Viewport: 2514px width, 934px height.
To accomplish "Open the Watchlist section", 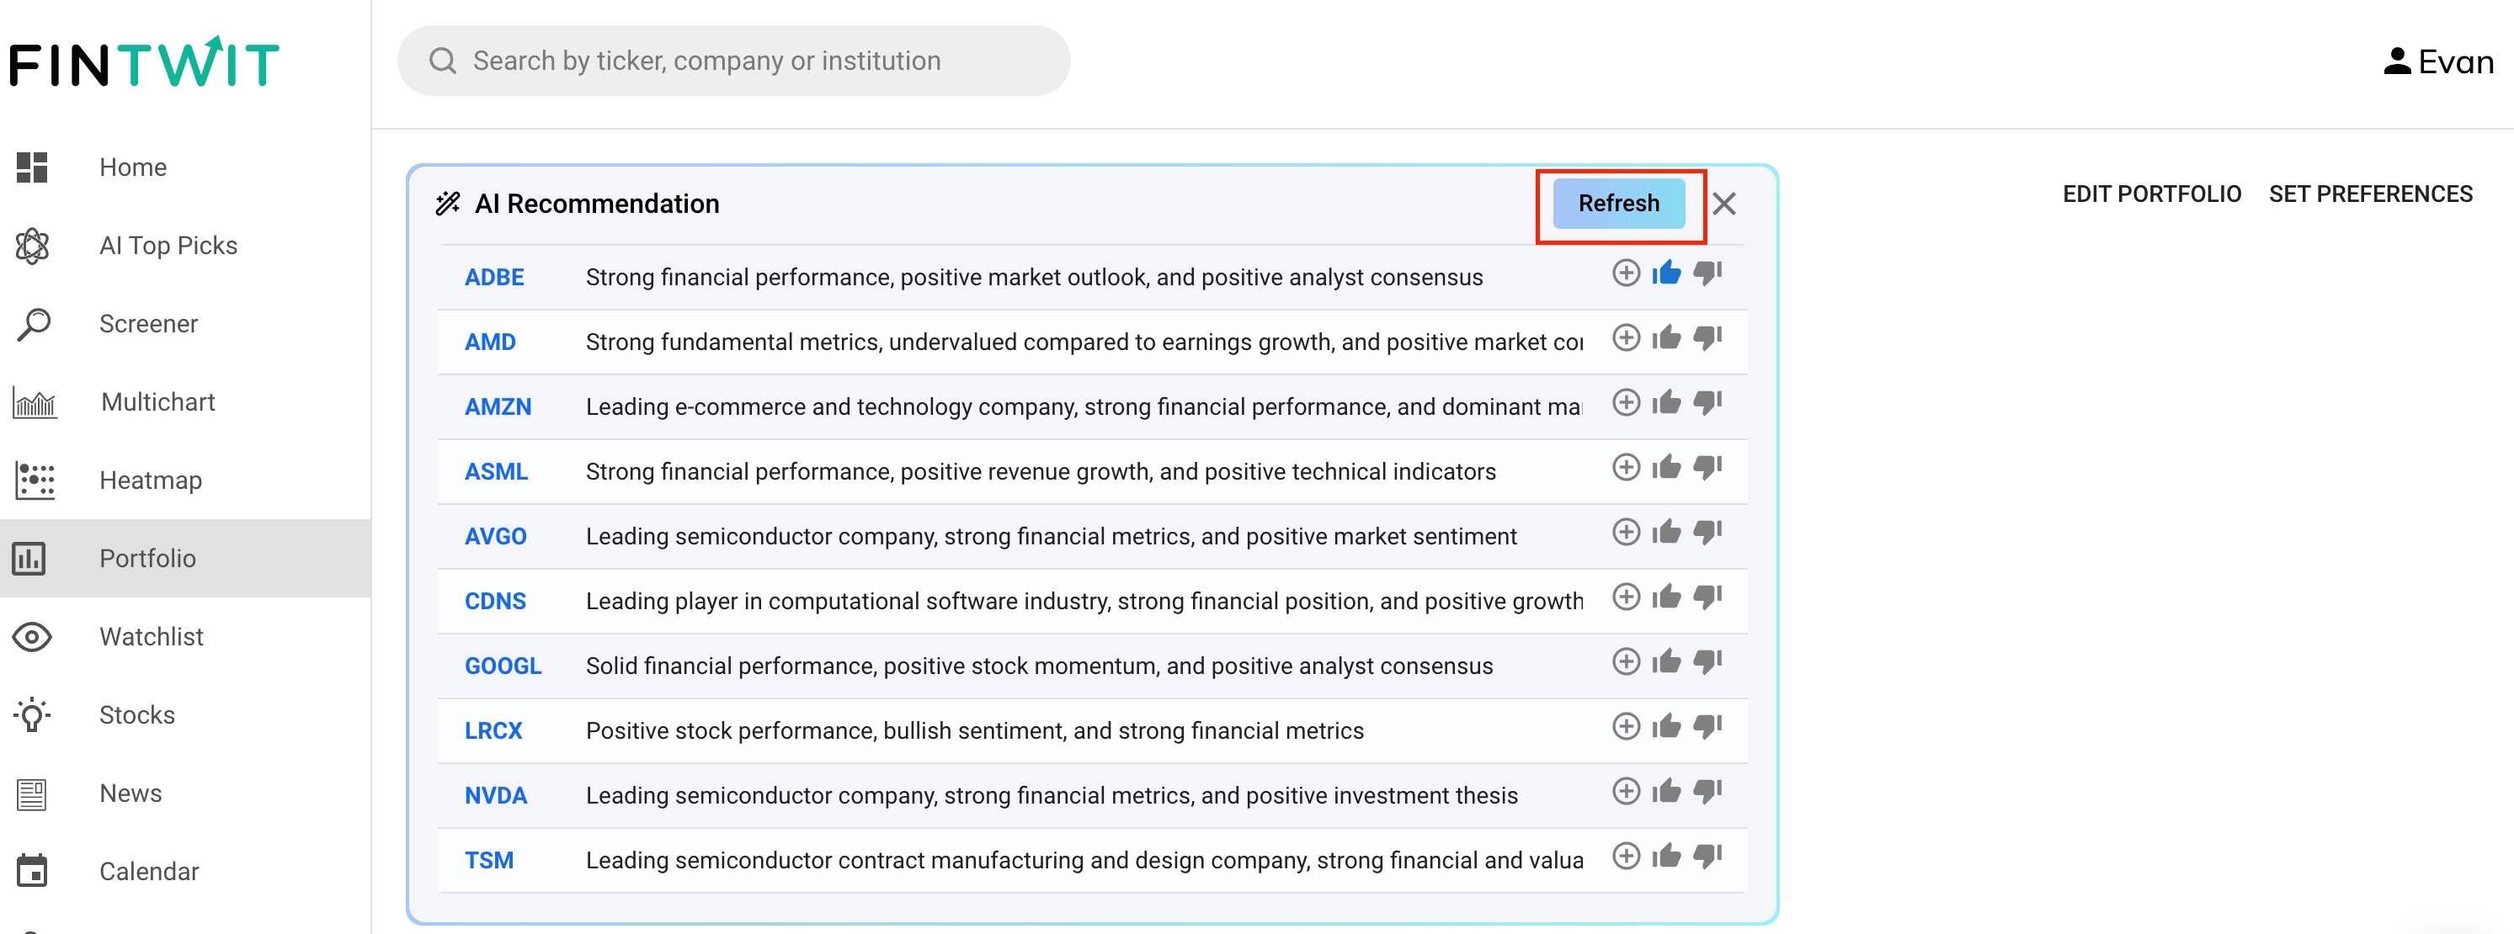I will pos(152,637).
